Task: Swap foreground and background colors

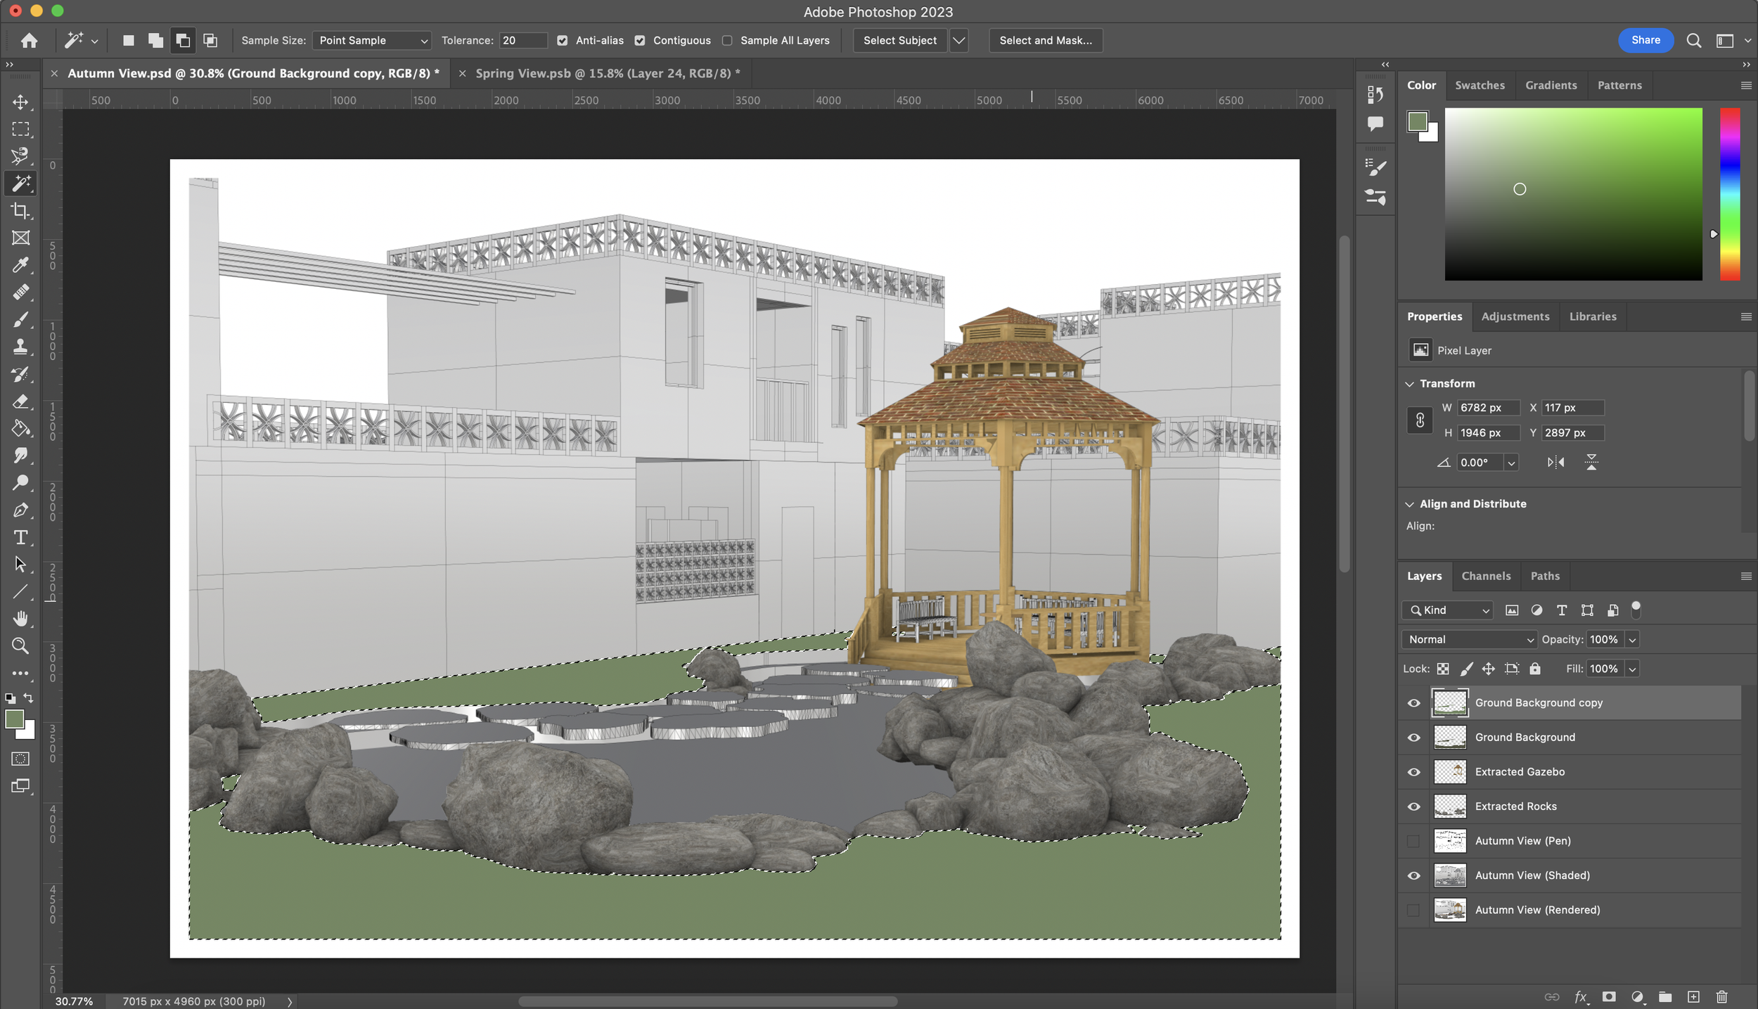Action: tap(28, 698)
